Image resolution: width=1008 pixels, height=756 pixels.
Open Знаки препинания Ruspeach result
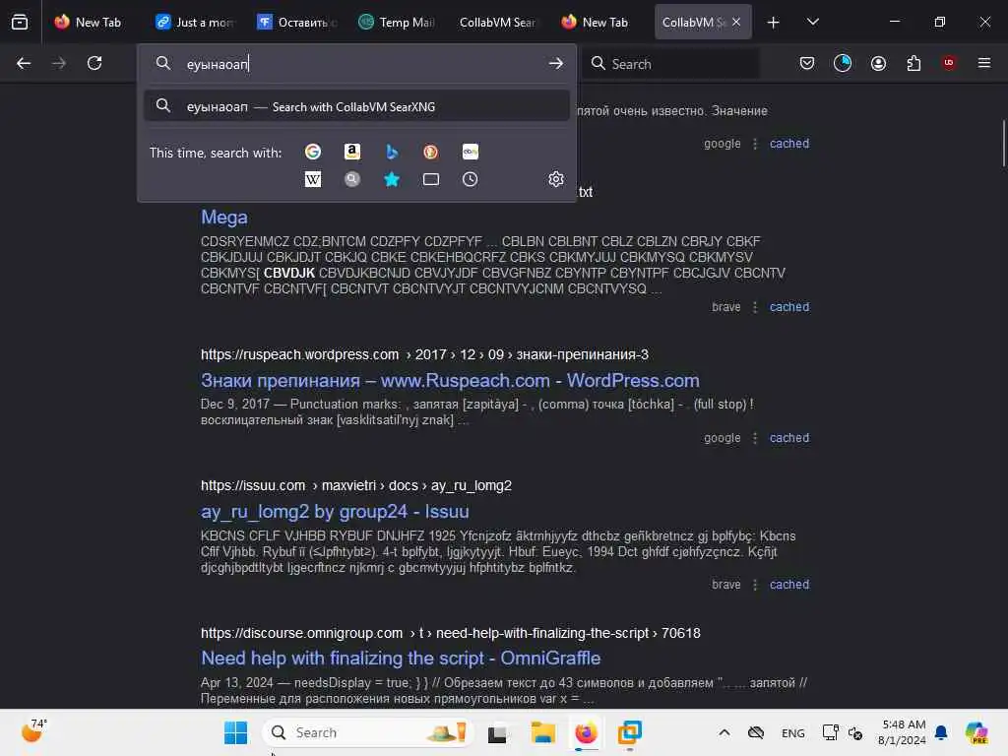pyautogui.click(x=450, y=381)
